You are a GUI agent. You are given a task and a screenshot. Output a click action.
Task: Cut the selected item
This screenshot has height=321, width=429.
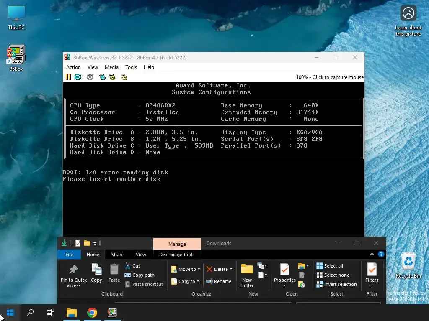tap(132, 265)
